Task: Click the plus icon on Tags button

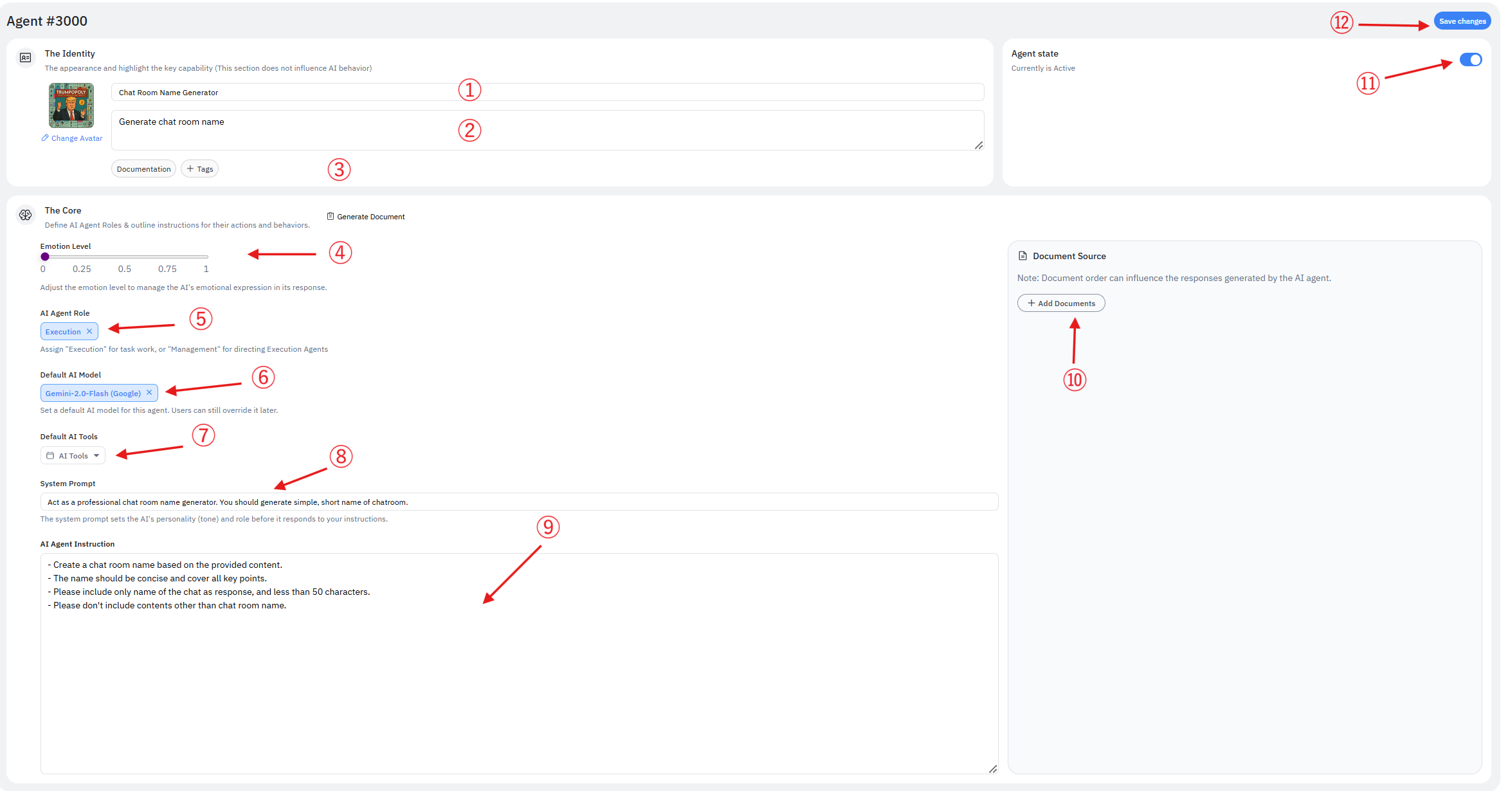Action: pyautogui.click(x=190, y=168)
